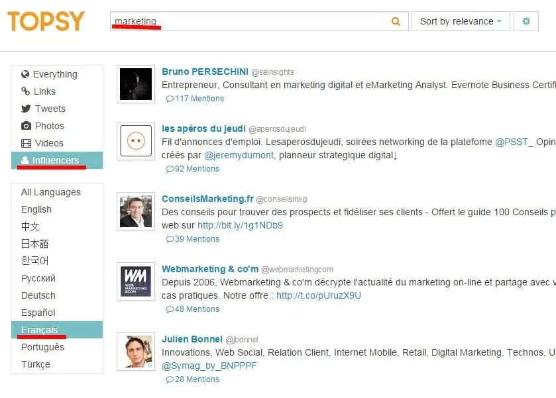Choose English language

coord(57,209)
